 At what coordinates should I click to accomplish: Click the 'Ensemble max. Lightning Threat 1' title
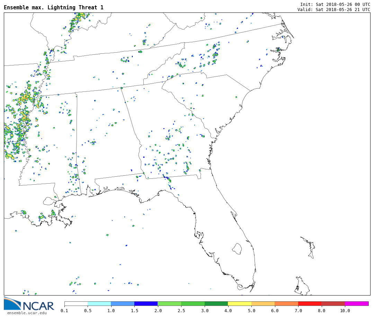point(54,7)
